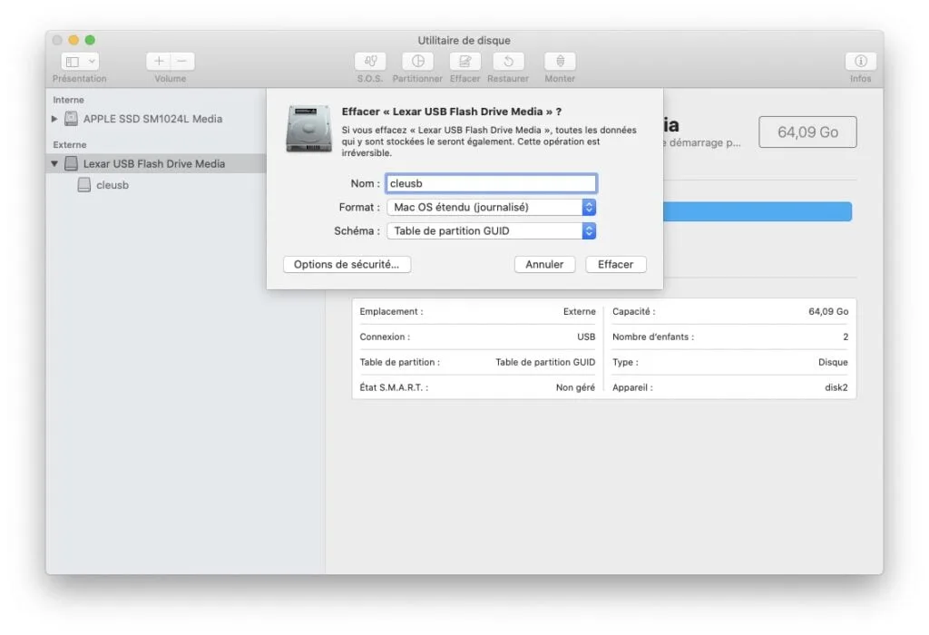This screenshot has height=635, width=929.
Task: Click the Type value Disque
Action: coord(833,363)
